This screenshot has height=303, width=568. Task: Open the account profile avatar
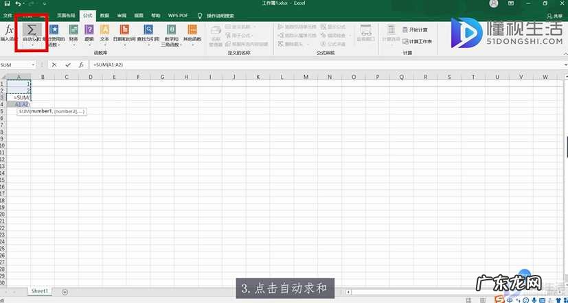(493, 3)
